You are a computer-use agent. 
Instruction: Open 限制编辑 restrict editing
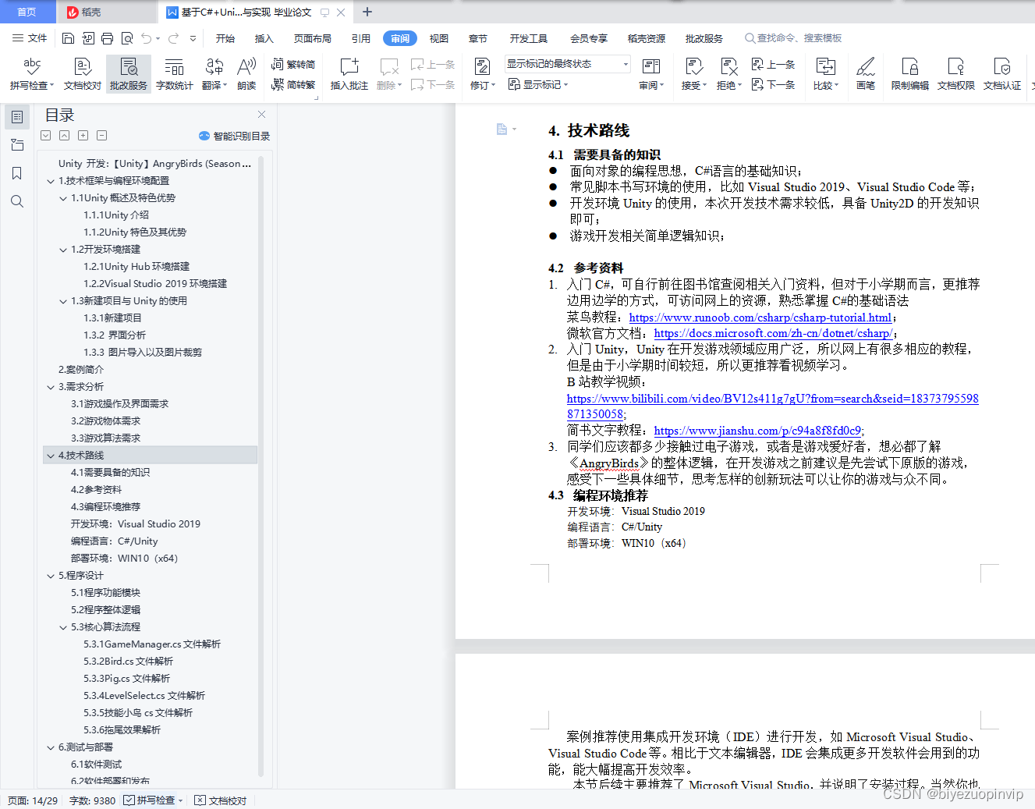coord(909,75)
